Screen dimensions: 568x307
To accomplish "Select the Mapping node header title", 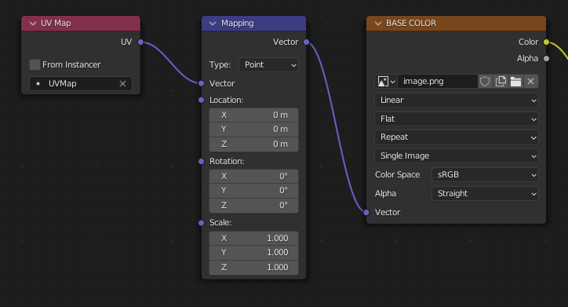I will click(237, 24).
